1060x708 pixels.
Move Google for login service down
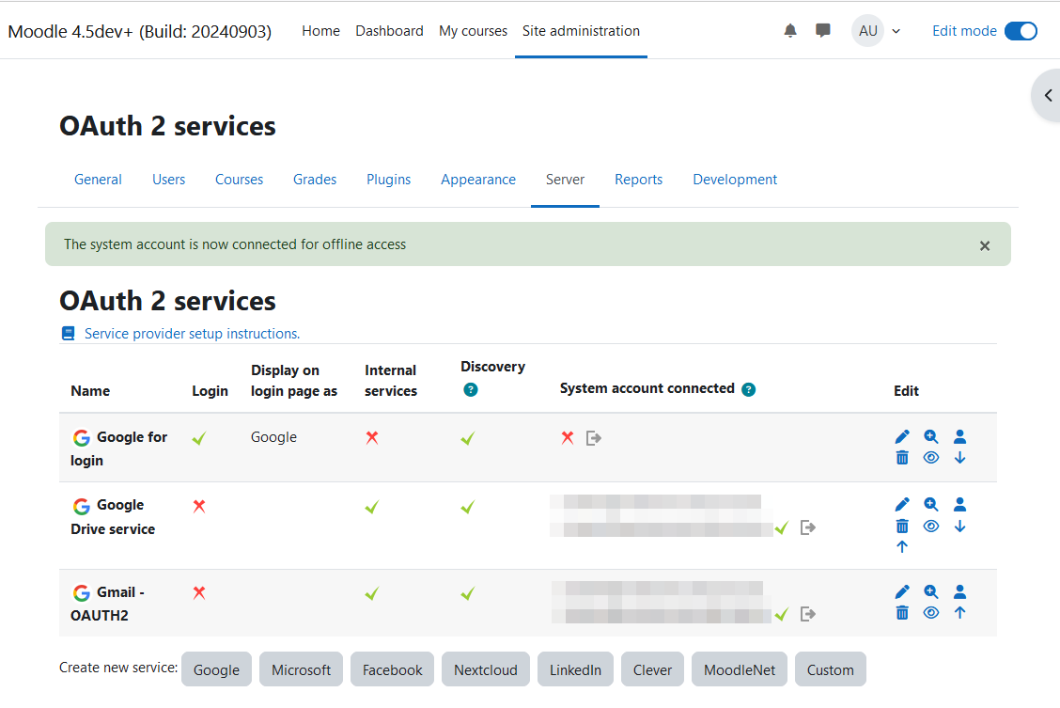pos(960,458)
